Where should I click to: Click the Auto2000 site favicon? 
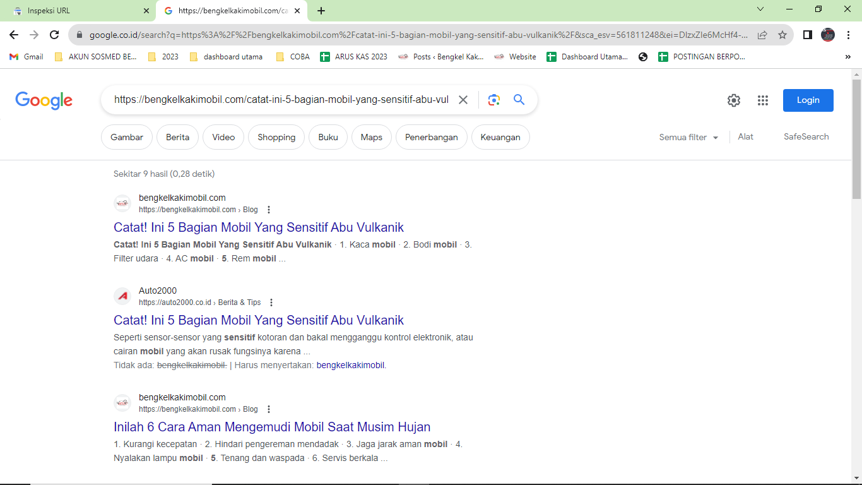click(x=122, y=296)
